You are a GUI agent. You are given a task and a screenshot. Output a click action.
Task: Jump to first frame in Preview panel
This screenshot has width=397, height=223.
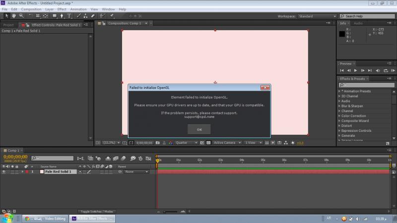(x=342, y=70)
